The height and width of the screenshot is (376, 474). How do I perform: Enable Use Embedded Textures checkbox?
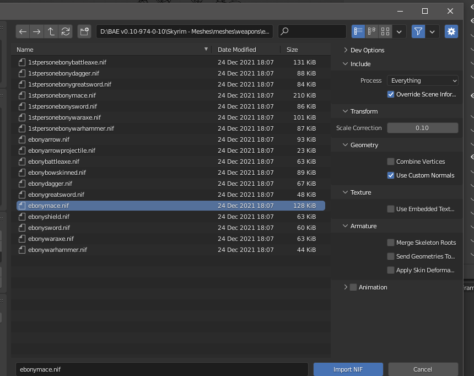(391, 209)
